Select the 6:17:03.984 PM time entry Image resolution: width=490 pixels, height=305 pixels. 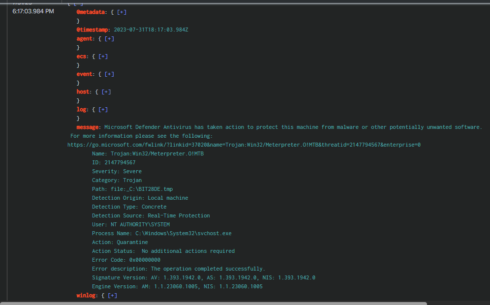[33, 11]
